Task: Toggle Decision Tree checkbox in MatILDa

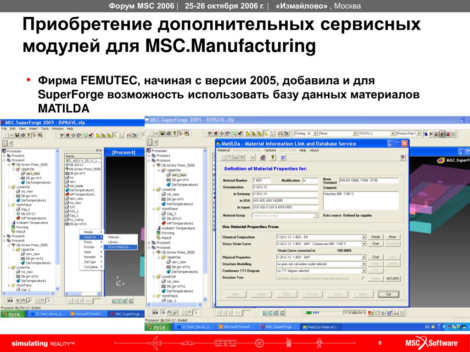Action: [363, 278]
